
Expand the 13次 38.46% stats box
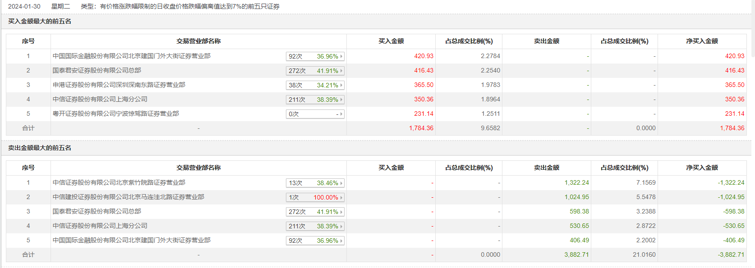click(315, 183)
